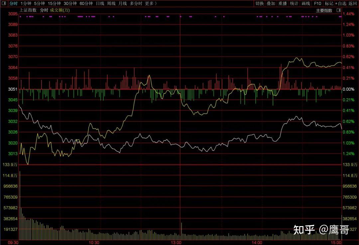Switch to the 30分钟 chart tab
The height and width of the screenshot is (245, 359).
tap(70, 3)
